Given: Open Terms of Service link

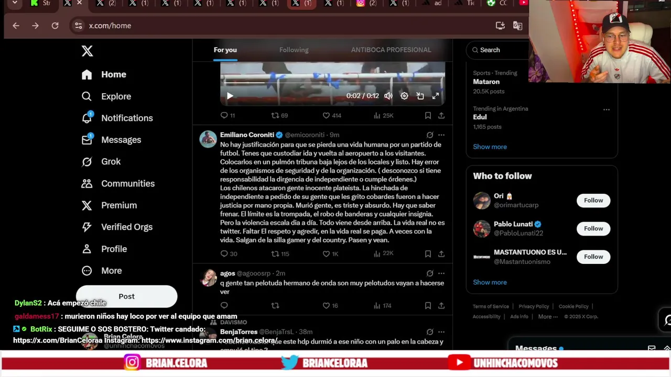Looking at the screenshot, I should [491, 306].
